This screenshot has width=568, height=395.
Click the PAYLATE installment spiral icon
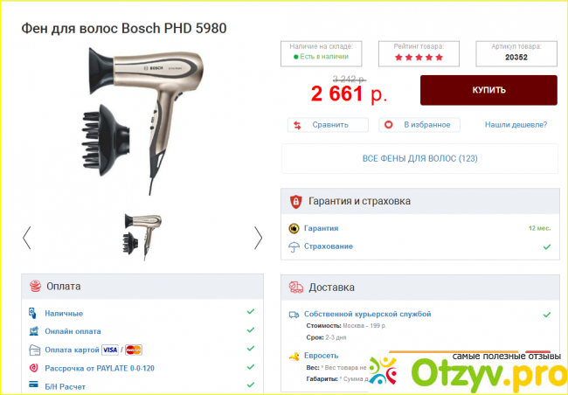[x=34, y=368]
